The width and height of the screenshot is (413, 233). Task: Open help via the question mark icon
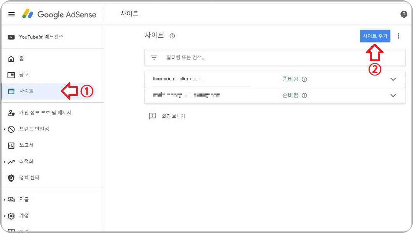point(404,14)
